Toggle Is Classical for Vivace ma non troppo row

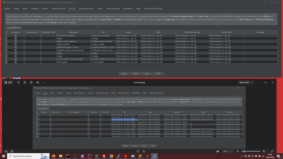(16, 36)
